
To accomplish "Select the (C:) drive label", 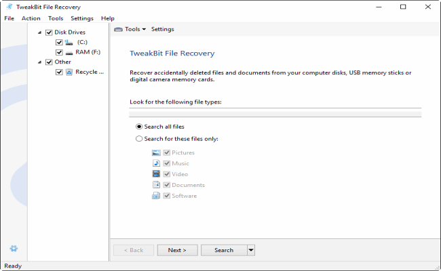I will pos(82,43).
